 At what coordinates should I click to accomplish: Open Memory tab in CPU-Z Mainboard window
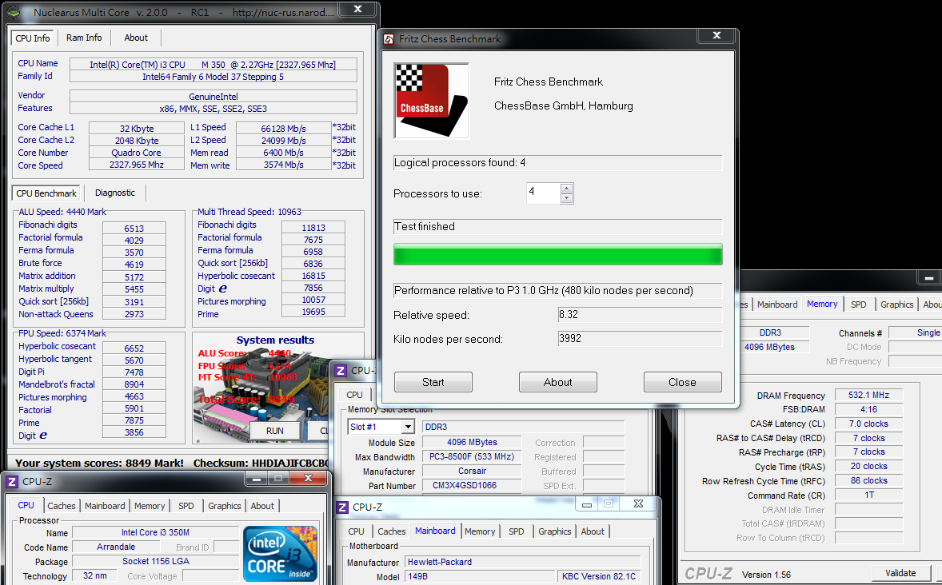480,531
